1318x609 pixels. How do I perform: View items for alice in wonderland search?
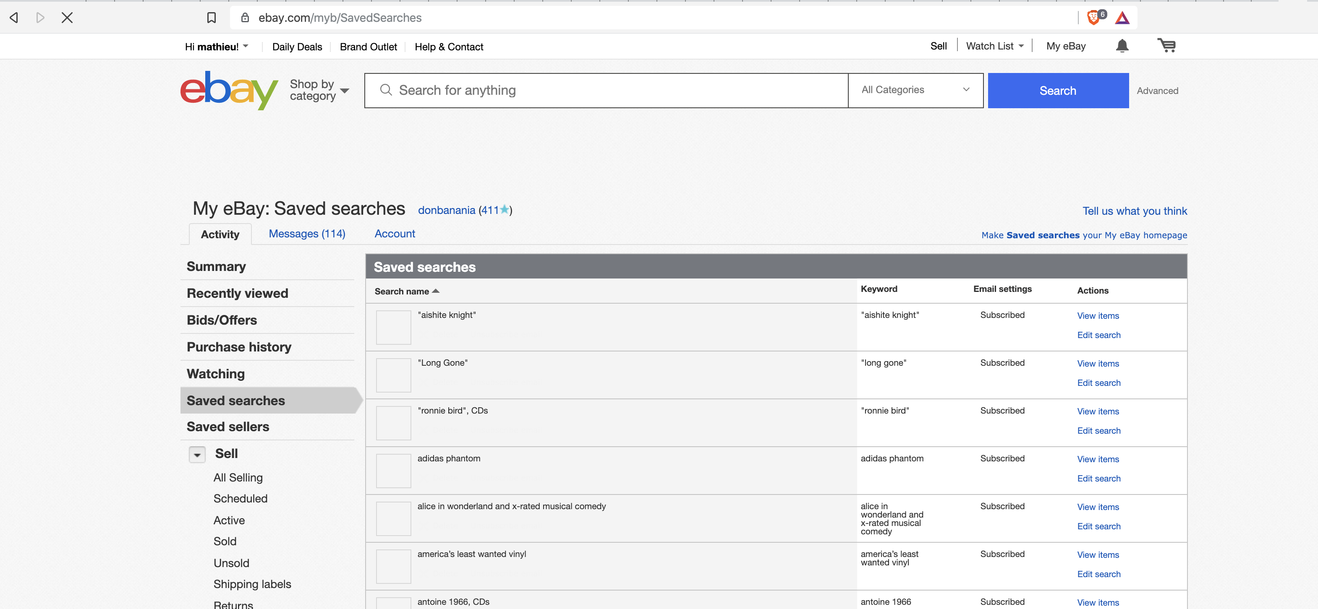[1098, 507]
